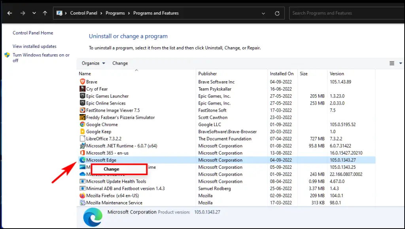
Task: Click the Search Programs and Features box
Action: (347, 13)
